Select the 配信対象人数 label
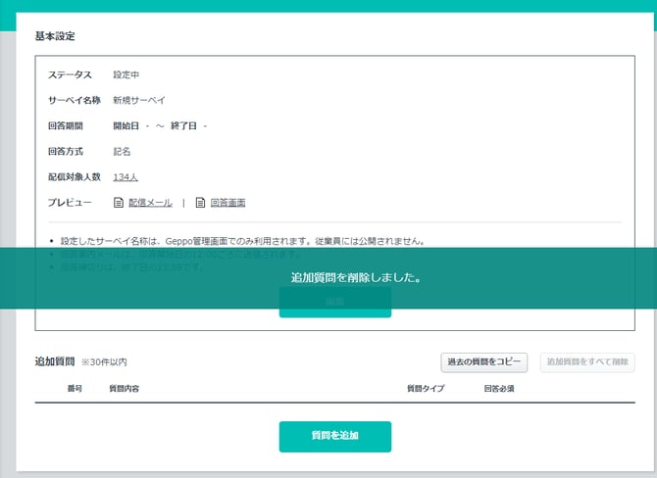 coord(75,177)
